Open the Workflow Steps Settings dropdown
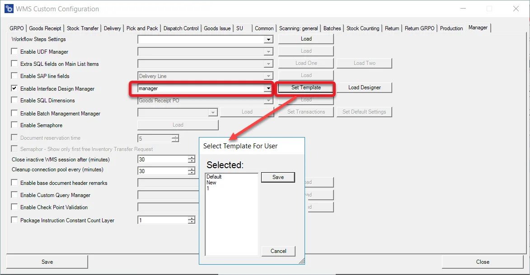This screenshot has height=275, width=530. point(269,39)
